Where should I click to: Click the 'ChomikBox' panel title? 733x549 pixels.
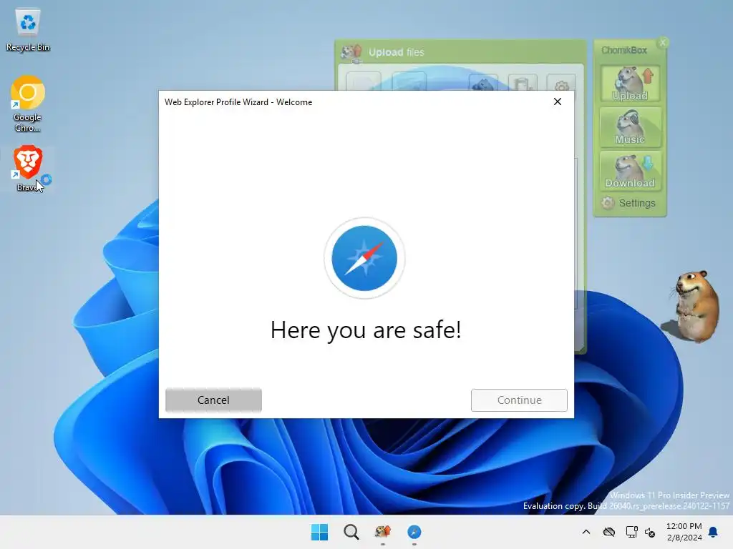[x=624, y=51]
